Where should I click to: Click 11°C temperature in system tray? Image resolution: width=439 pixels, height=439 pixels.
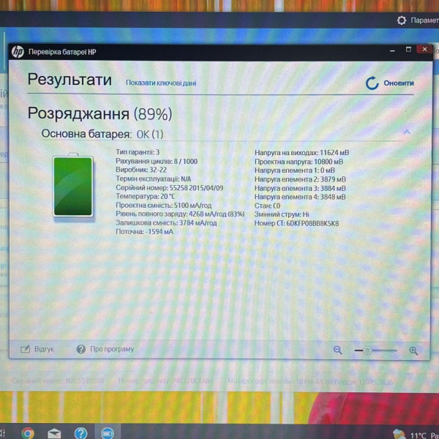pyautogui.click(x=419, y=435)
